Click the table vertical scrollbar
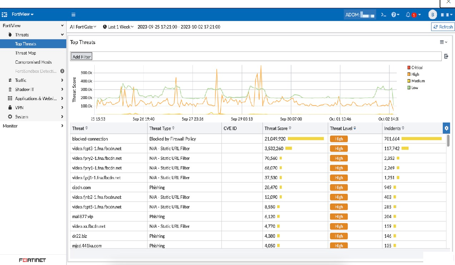Viewport: 455px width, 265px height. pyautogui.click(x=448, y=141)
